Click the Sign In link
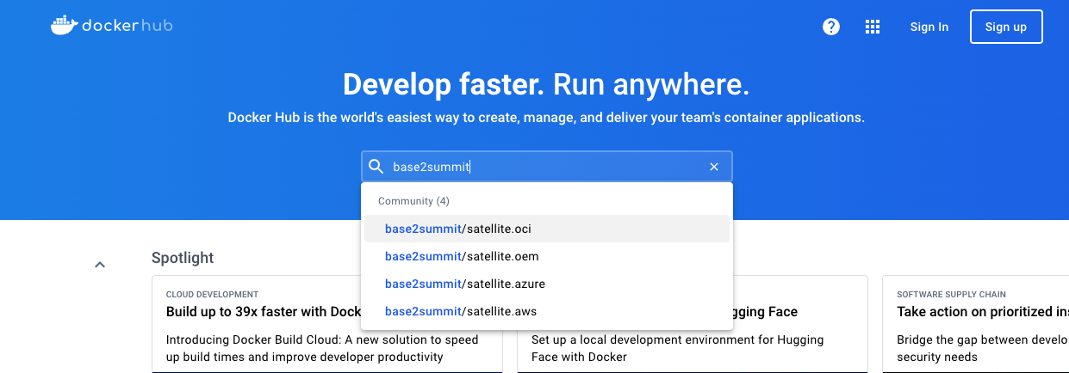Image resolution: width=1069 pixels, height=373 pixels. [929, 27]
